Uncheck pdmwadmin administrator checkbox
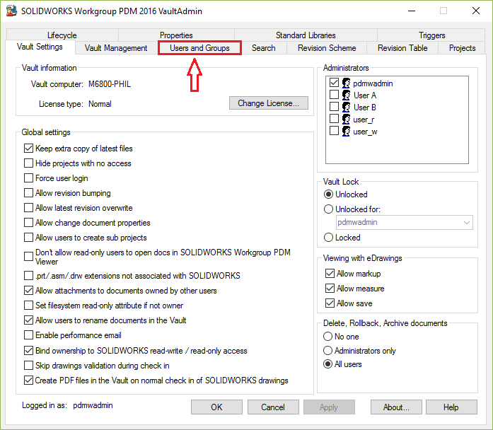Image resolution: width=493 pixels, height=430 pixels. coord(334,83)
